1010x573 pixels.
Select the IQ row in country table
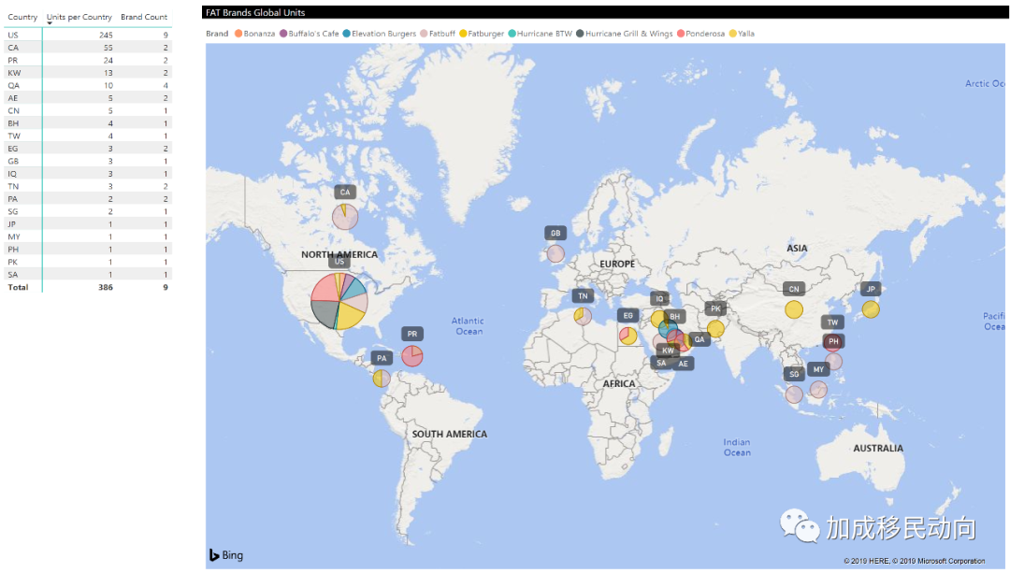pos(88,174)
